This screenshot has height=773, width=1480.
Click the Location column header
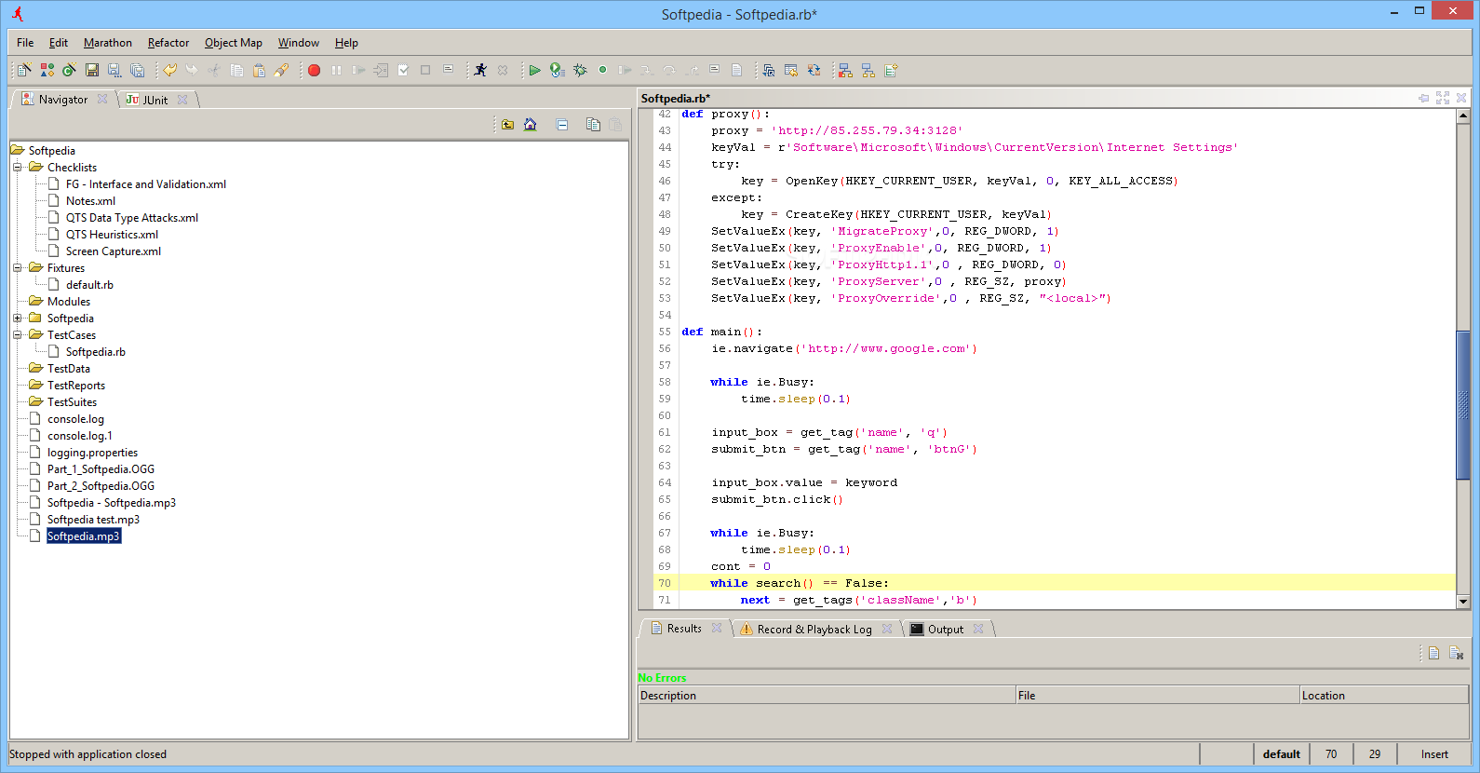(x=1383, y=696)
